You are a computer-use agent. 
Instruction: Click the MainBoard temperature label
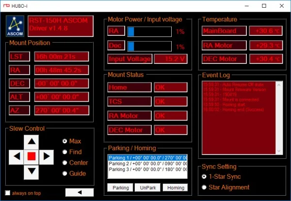pos(224,31)
